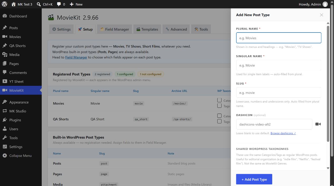Viewport: 334px width, 186px height.
Task: Switch to the Settings tab
Action: (61, 29)
